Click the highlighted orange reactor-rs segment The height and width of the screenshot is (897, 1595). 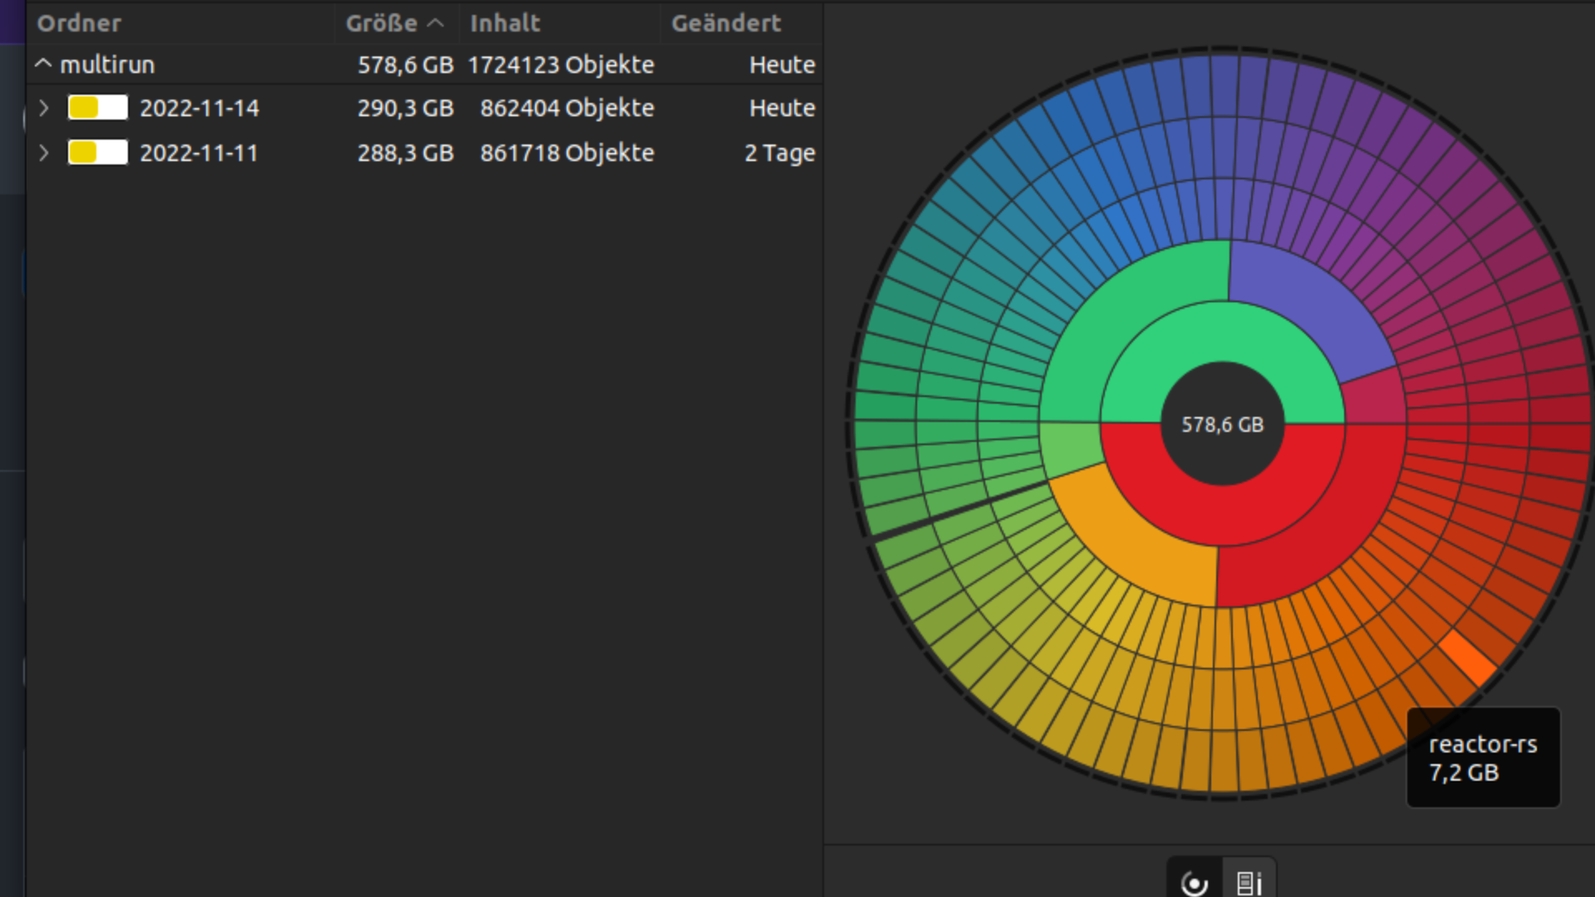click(x=1468, y=658)
